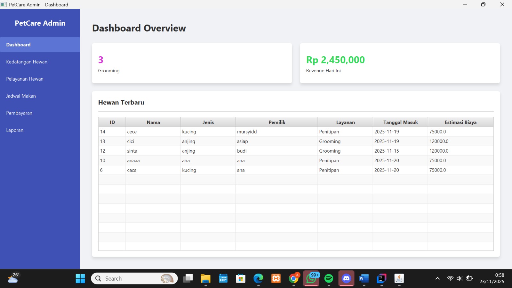Click the PetCare Admin sidebar title
512x288 pixels.
coord(40,23)
